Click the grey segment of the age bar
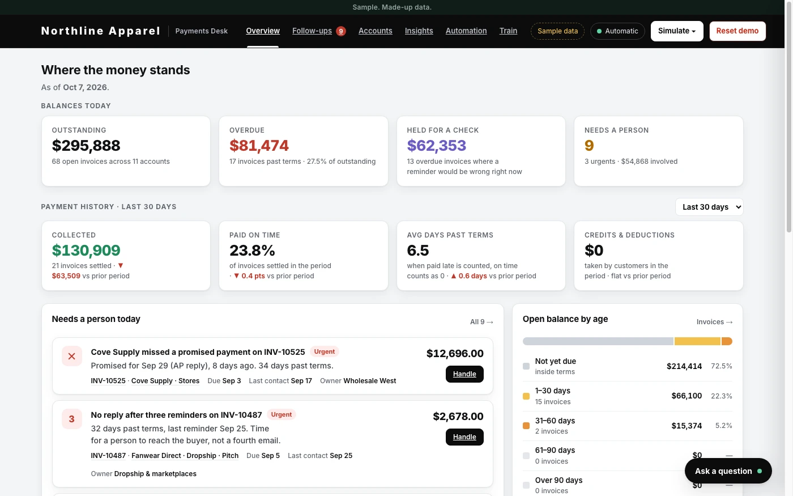 (x=598, y=341)
